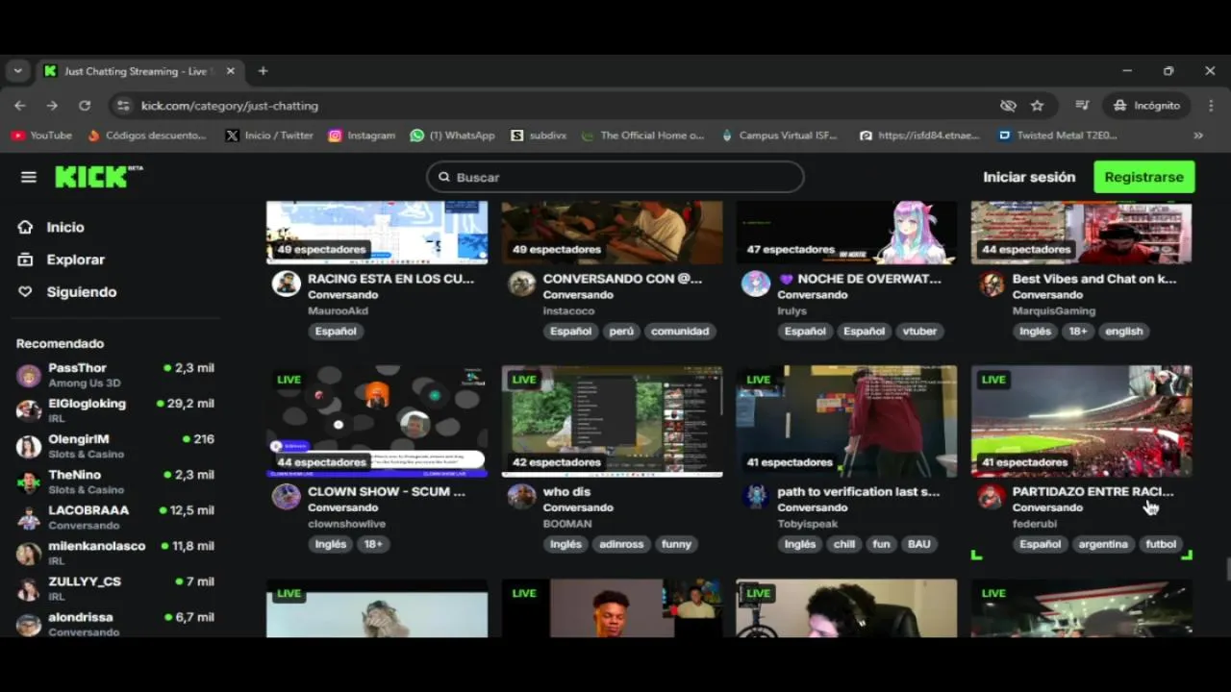Click federubi channel avatar
The width and height of the screenshot is (1231, 692).
(992, 497)
